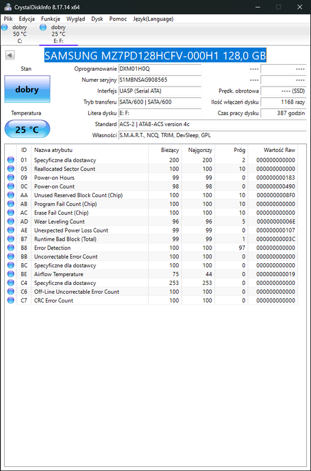Click raw value 000000000183 for Power-on Hours
The height and width of the screenshot is (471, 311).
tap(276, 178)
